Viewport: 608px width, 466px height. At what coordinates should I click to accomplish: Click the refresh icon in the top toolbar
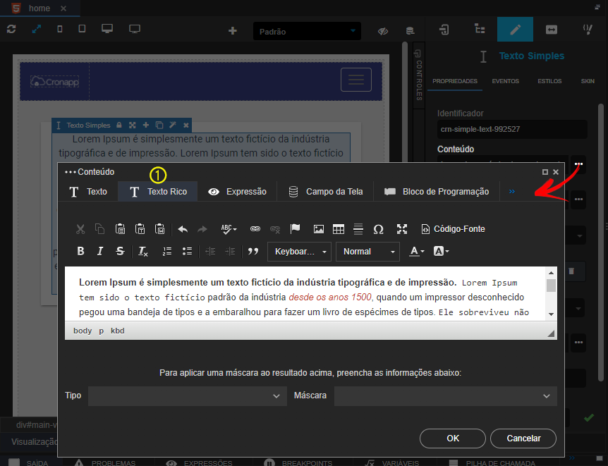click(x=11, y=29)
